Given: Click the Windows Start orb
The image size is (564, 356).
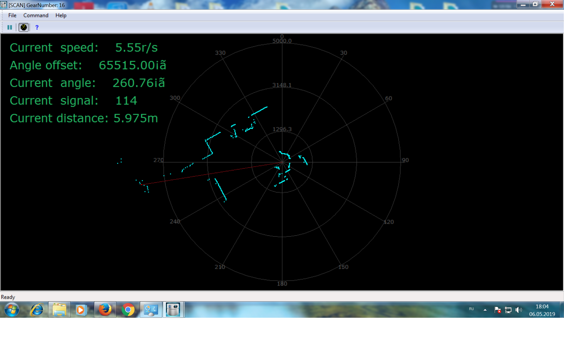Looking at the screenshot, I should pyautogui.click(x=12, y=310).
